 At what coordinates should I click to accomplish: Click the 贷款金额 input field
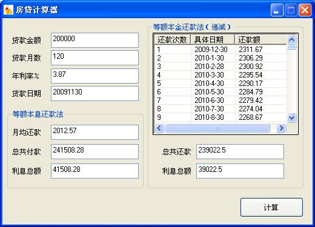[x=94, y=41]
